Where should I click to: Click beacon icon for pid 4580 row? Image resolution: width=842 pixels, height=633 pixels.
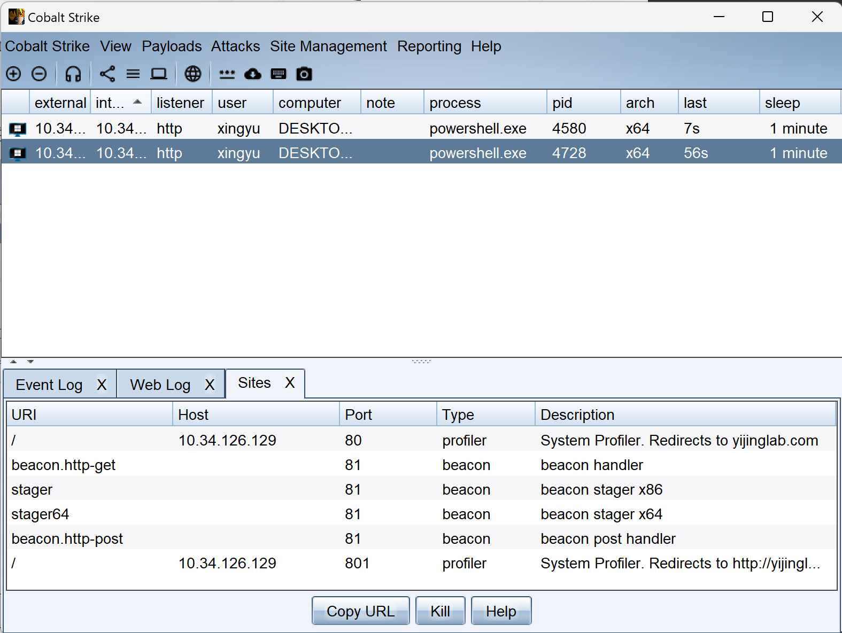click(18, 129)
